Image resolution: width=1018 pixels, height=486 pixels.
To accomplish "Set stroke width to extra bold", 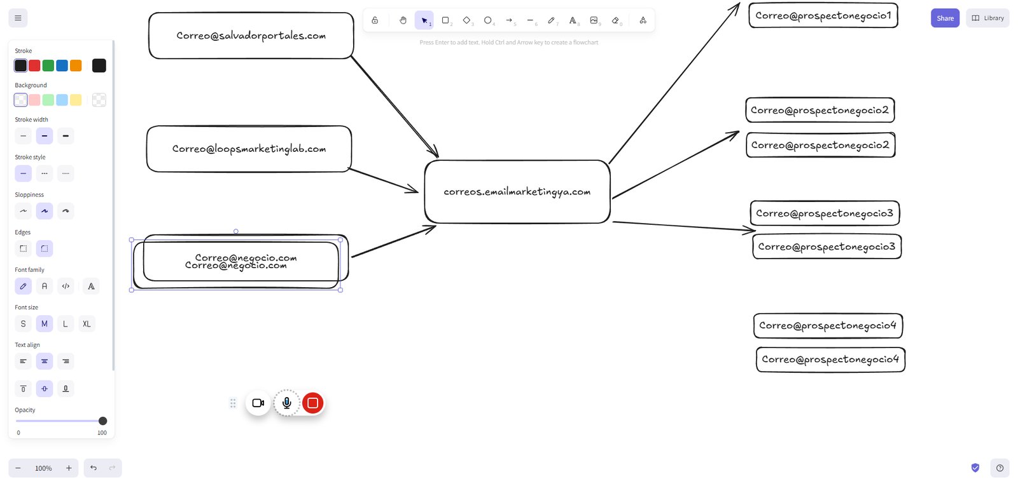I will click(66, 136).
